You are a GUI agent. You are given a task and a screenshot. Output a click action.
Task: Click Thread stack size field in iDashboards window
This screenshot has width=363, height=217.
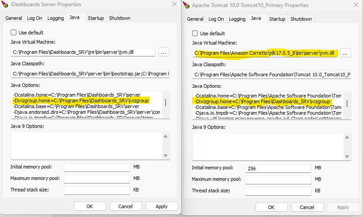coord(97,191)
